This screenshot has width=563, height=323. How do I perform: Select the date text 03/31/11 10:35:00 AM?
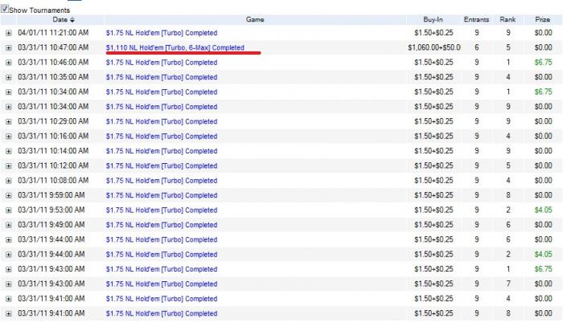53,77
